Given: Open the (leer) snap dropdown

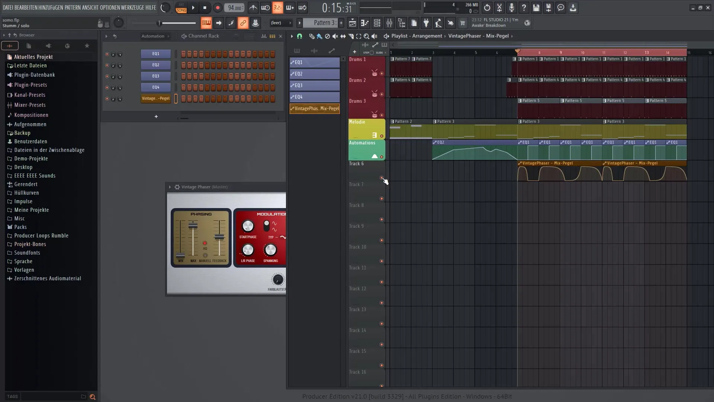Looking at the screenshot, I should [281, 23].
